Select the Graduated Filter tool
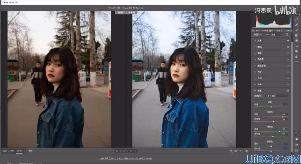This screenshot has width=301, height=164. coord(297,36)
